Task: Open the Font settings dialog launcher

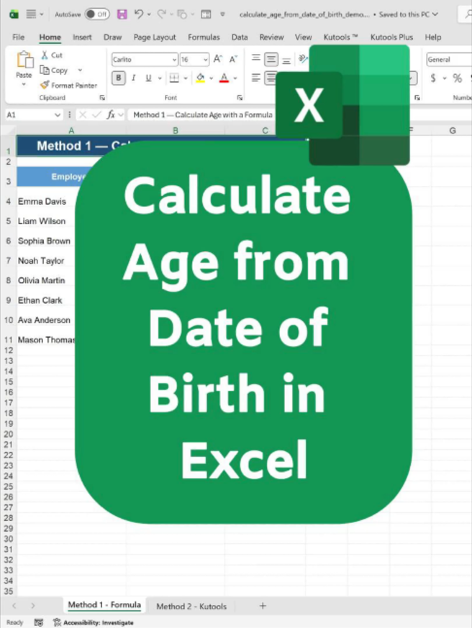Action: coord(240,97)
